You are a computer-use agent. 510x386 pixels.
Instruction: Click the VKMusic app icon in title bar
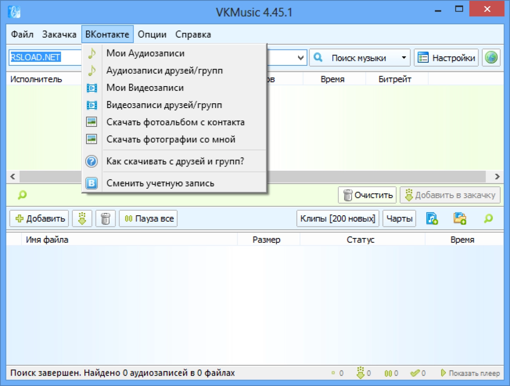14,12
